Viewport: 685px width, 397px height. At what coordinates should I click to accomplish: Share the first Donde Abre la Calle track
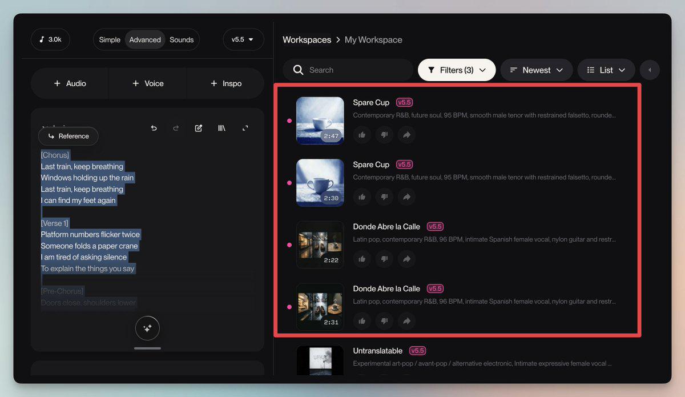[x=406, y=259]
